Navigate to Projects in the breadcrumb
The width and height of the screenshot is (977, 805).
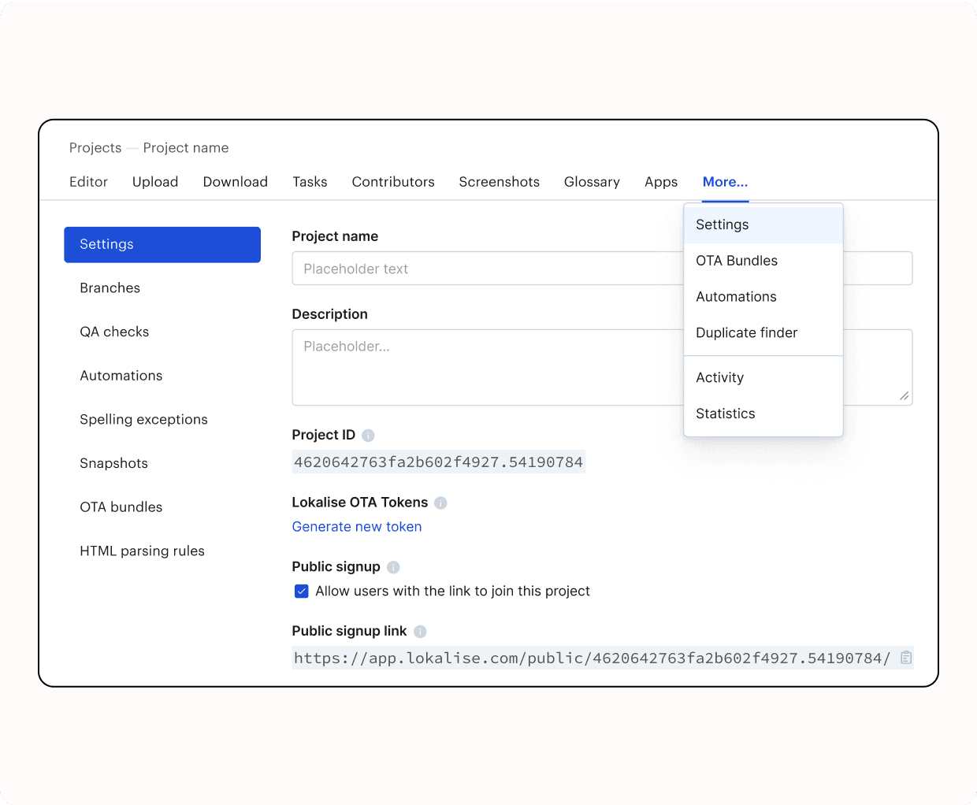click(x=95, y=148)
